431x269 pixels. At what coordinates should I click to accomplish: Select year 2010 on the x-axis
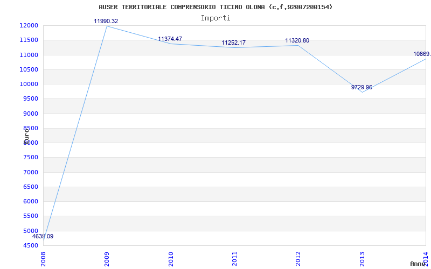tap(171, 258)
